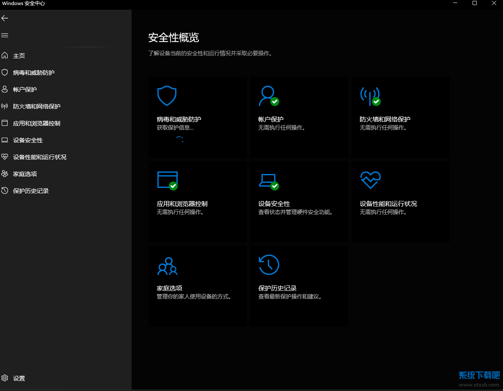Click the home icon beside 主页
503x391 pixels.
[x=5, y=55]
